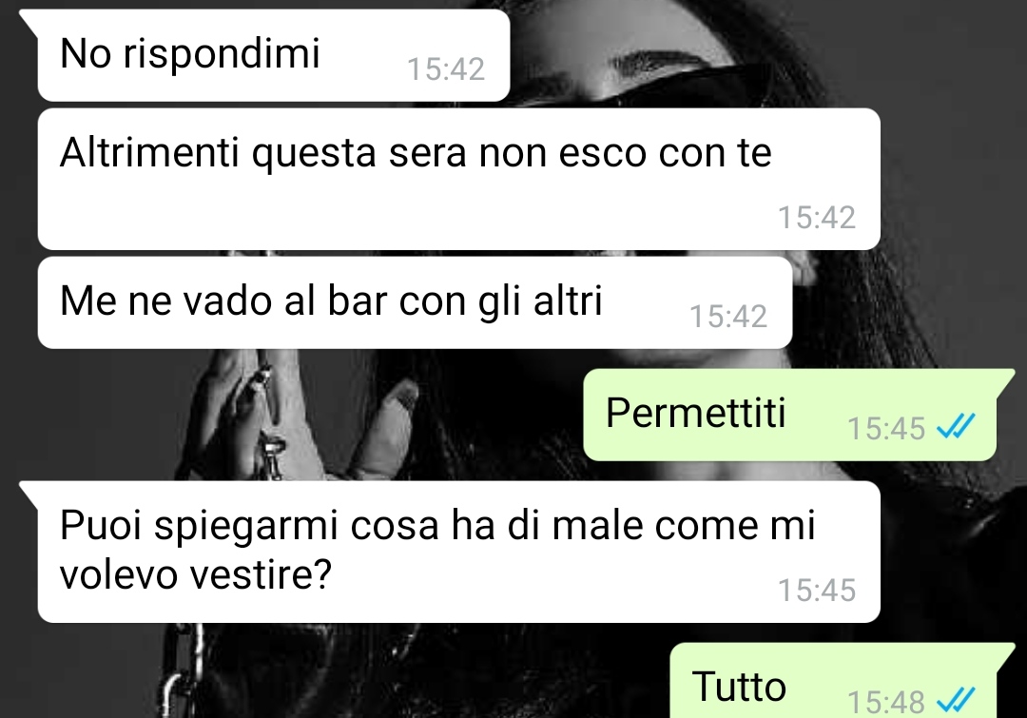1027x718 pixels.
Task: Click the word 'Altrimenti' in the second message
Action: [149, 153]
